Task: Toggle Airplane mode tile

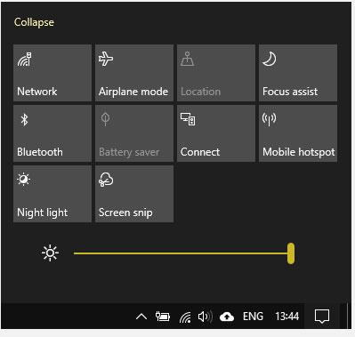Action: tap(134, 73)
